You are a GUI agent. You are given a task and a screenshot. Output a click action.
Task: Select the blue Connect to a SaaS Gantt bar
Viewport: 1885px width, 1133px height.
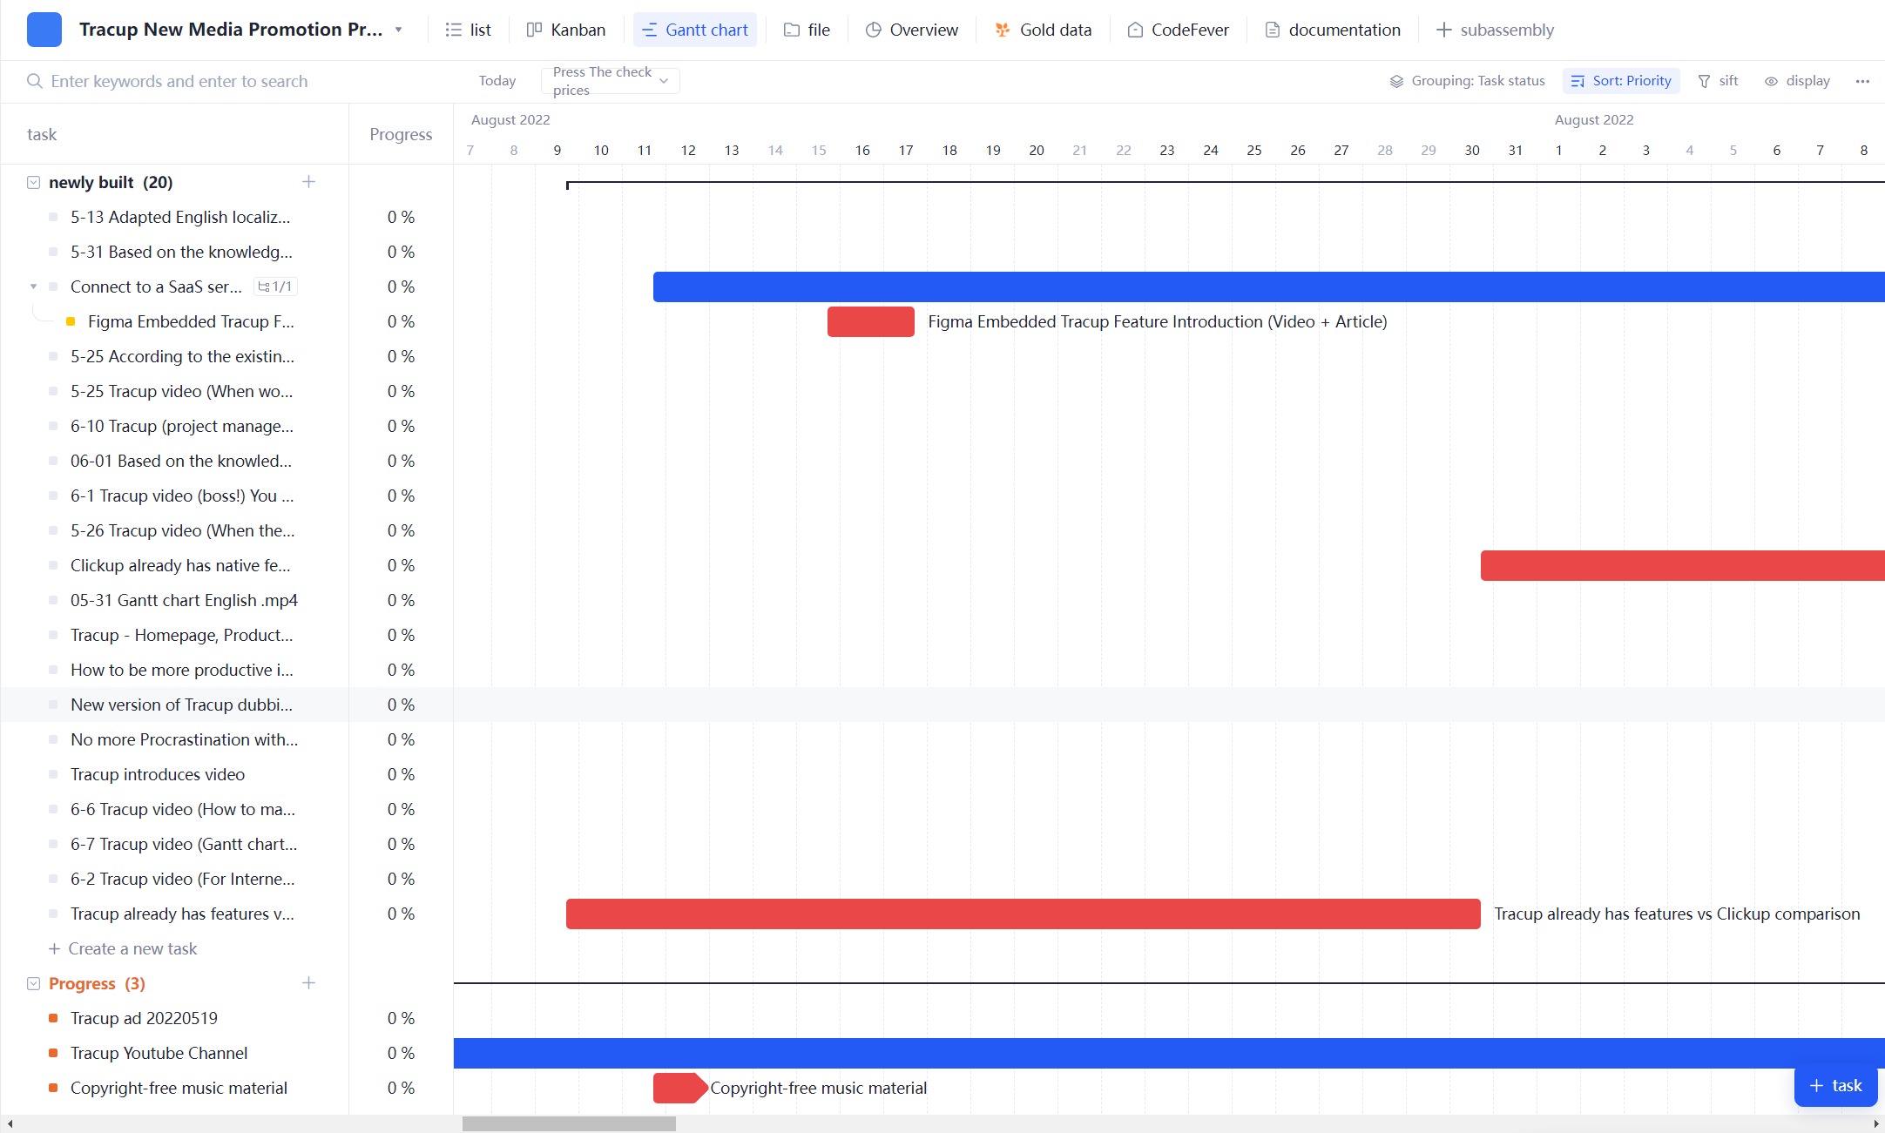[x=1268, y=287]
